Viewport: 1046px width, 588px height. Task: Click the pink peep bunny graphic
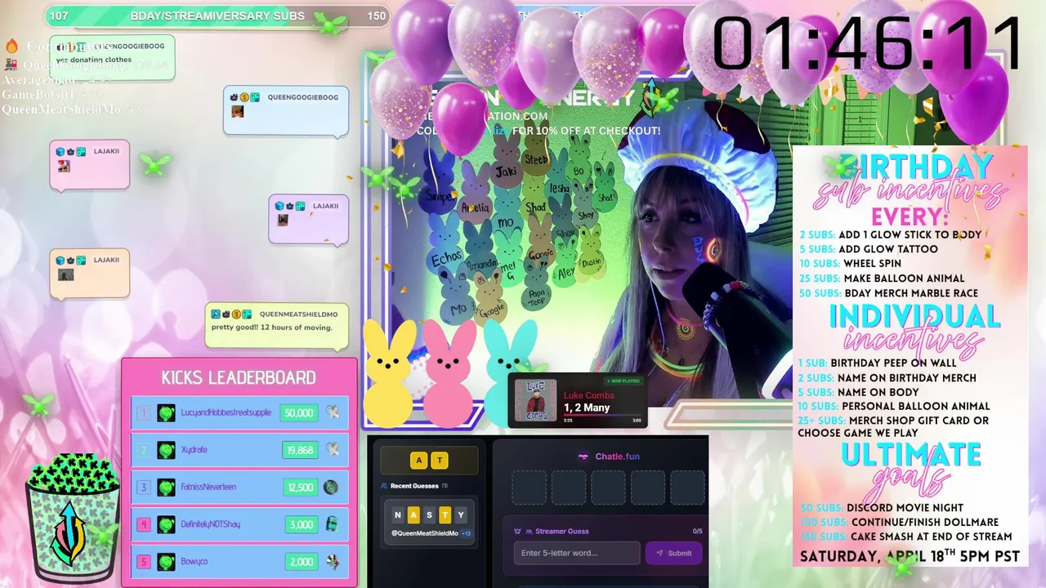(449, 372)
